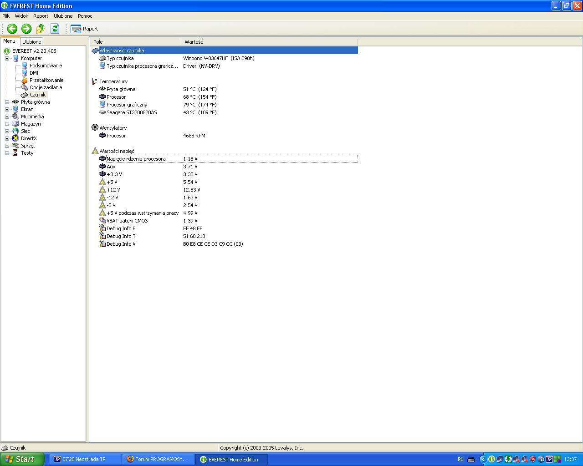Viewport: 583px width, 466px height.
Task: Collapse the Komputer tree node
Action: point(7,58)
